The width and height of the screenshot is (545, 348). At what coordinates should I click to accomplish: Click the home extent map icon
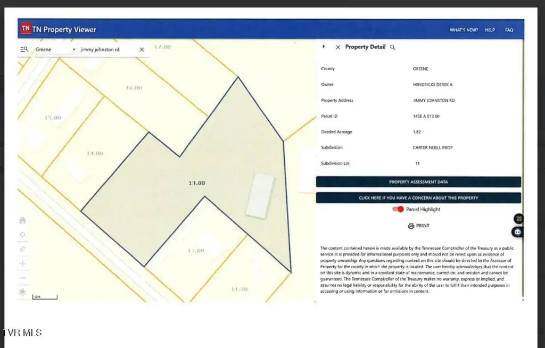pos(22,220)
